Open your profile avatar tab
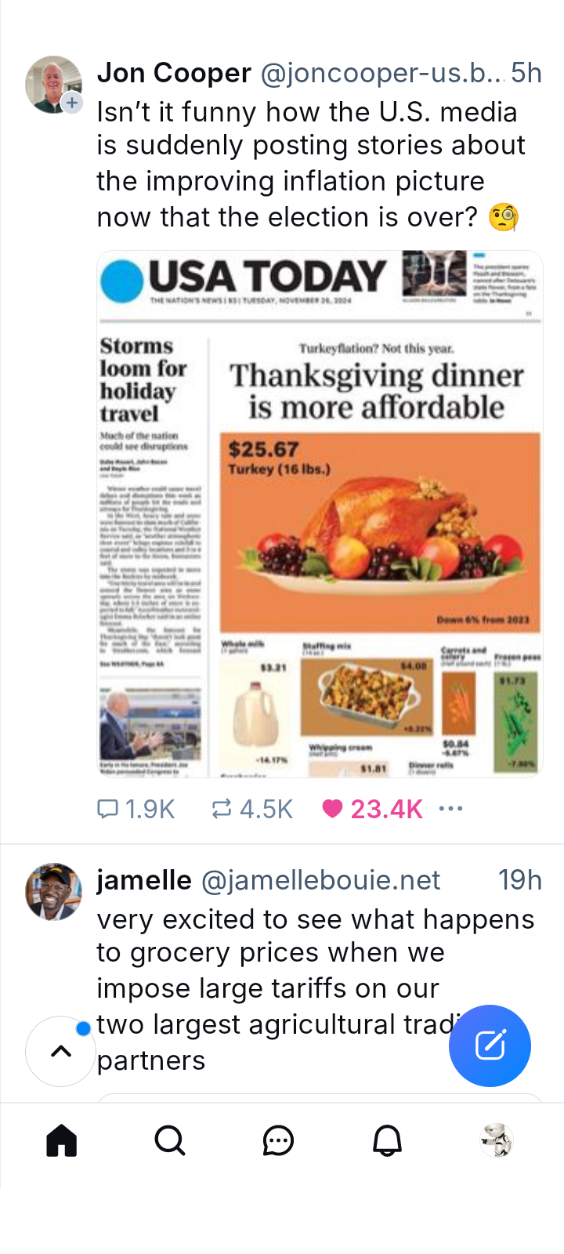This screenshot has height=1254, width=564. pyautogui.click(x=496, y=1140)
